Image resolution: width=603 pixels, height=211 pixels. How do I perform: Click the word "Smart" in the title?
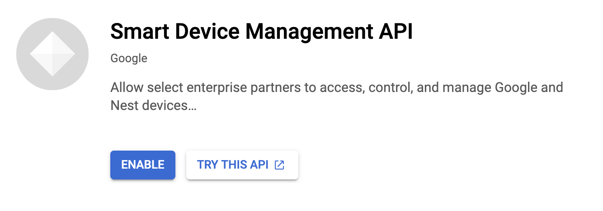pos(137,32)
